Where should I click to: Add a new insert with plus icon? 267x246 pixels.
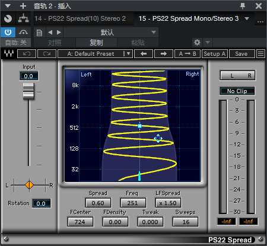23,6
